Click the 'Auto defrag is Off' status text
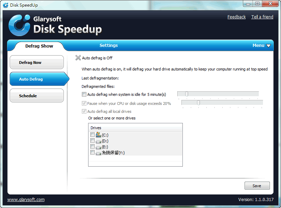The image size is (281, 208). click(97, 58)
